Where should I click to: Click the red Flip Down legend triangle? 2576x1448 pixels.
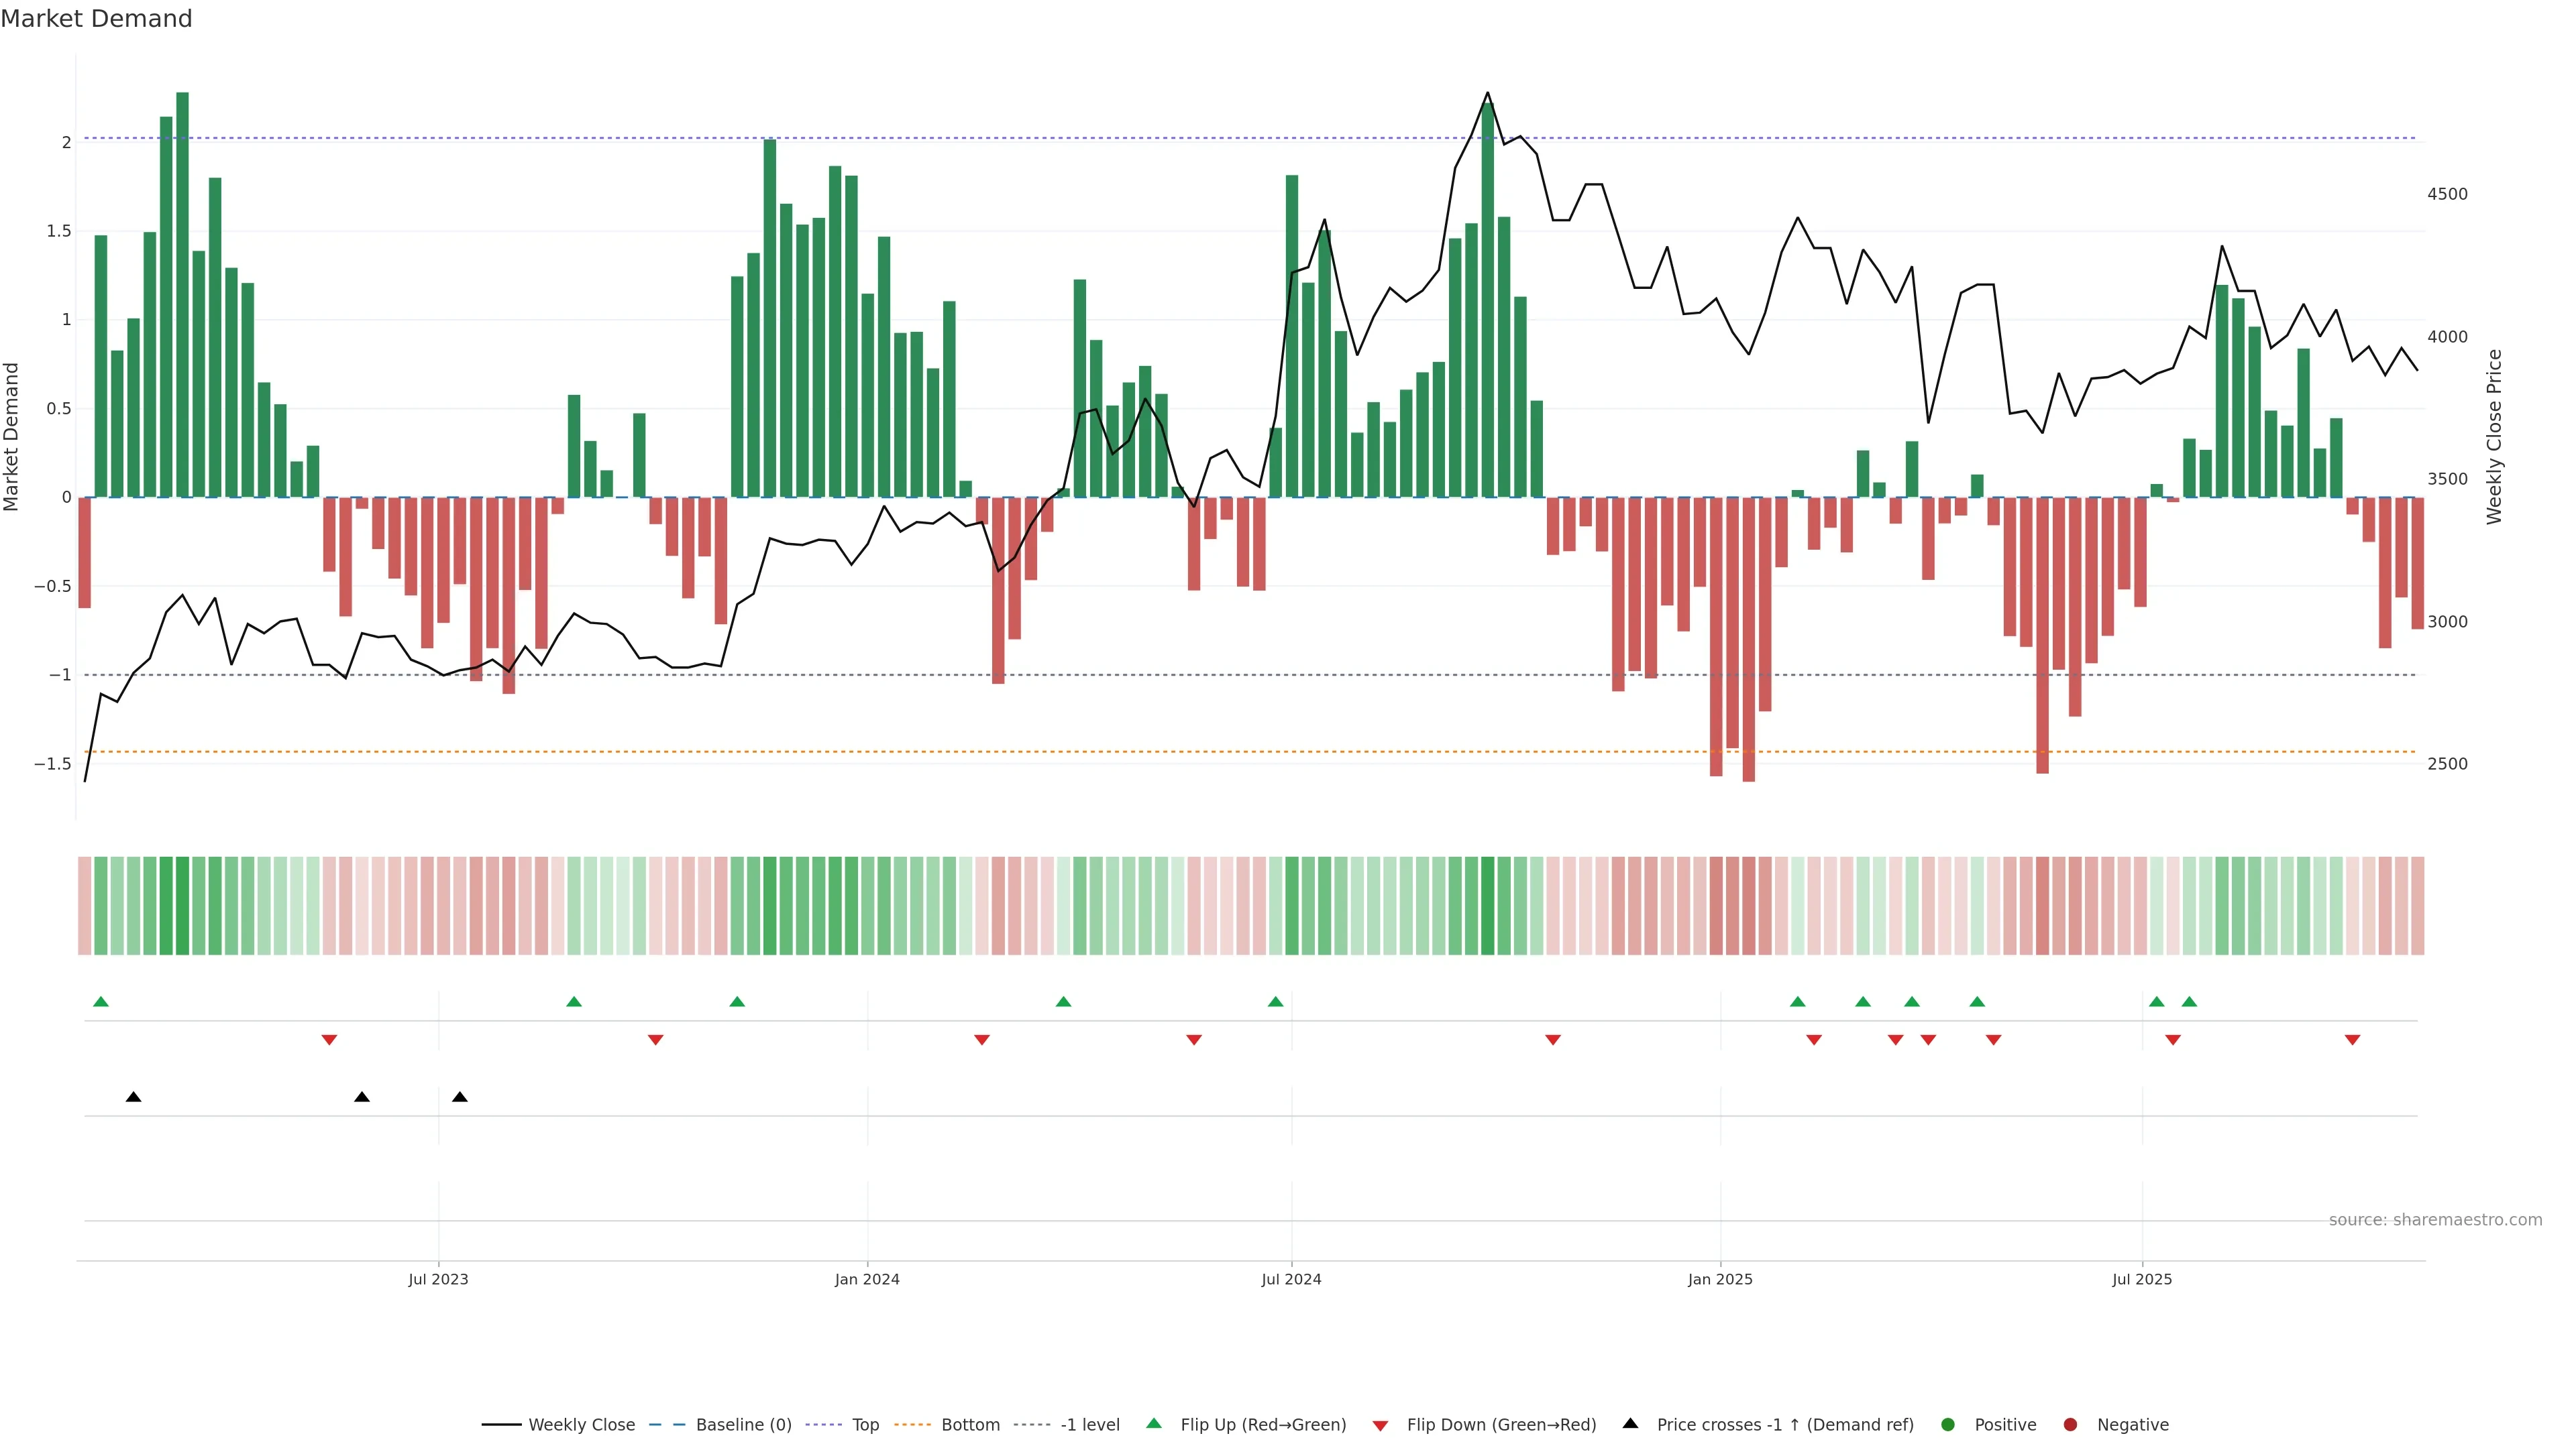click(1380, 1425)
